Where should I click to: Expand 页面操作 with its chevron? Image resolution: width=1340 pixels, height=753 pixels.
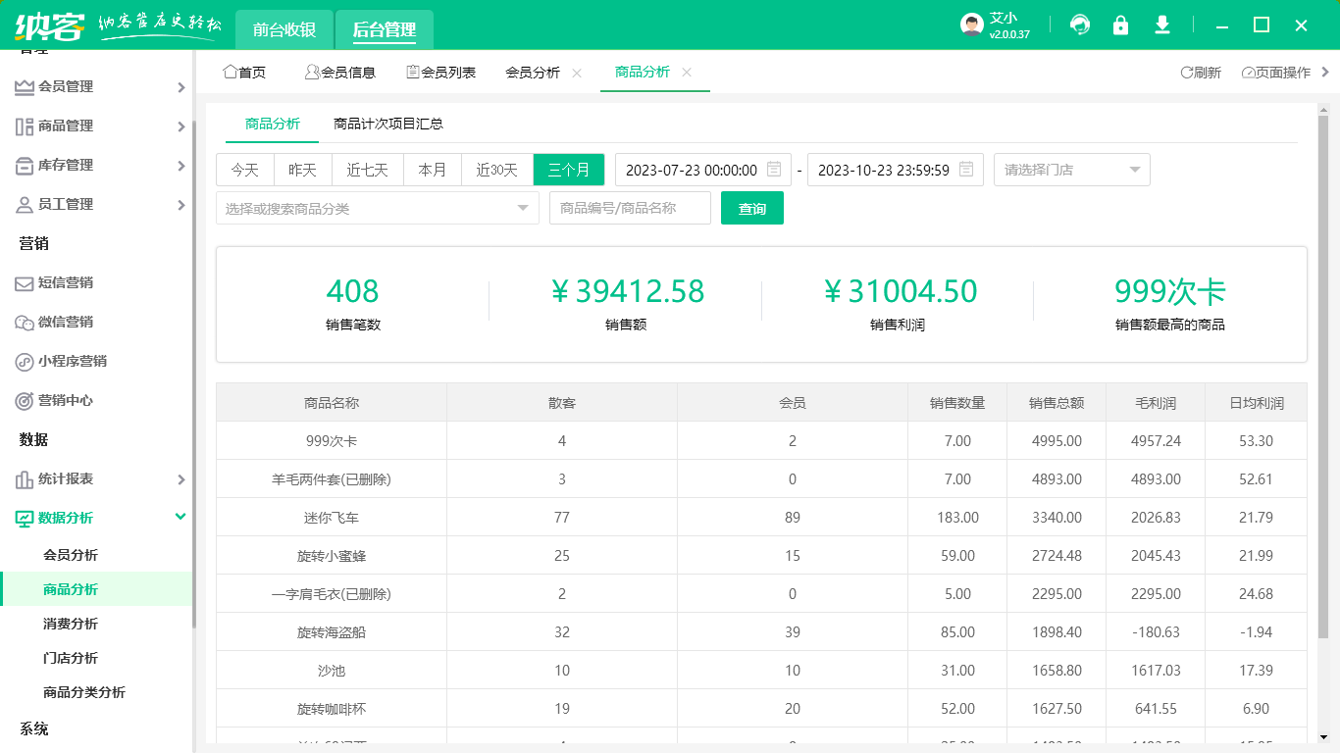click(1323, 72)
